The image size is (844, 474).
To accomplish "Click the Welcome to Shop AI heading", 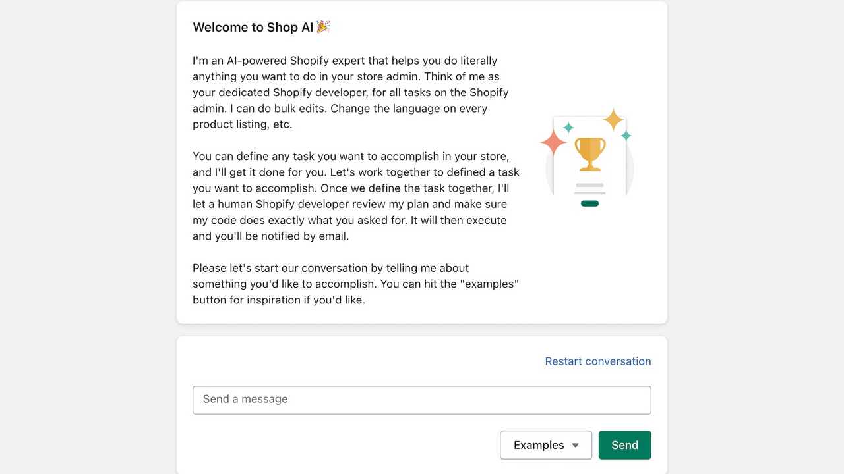I will (254, 27).
